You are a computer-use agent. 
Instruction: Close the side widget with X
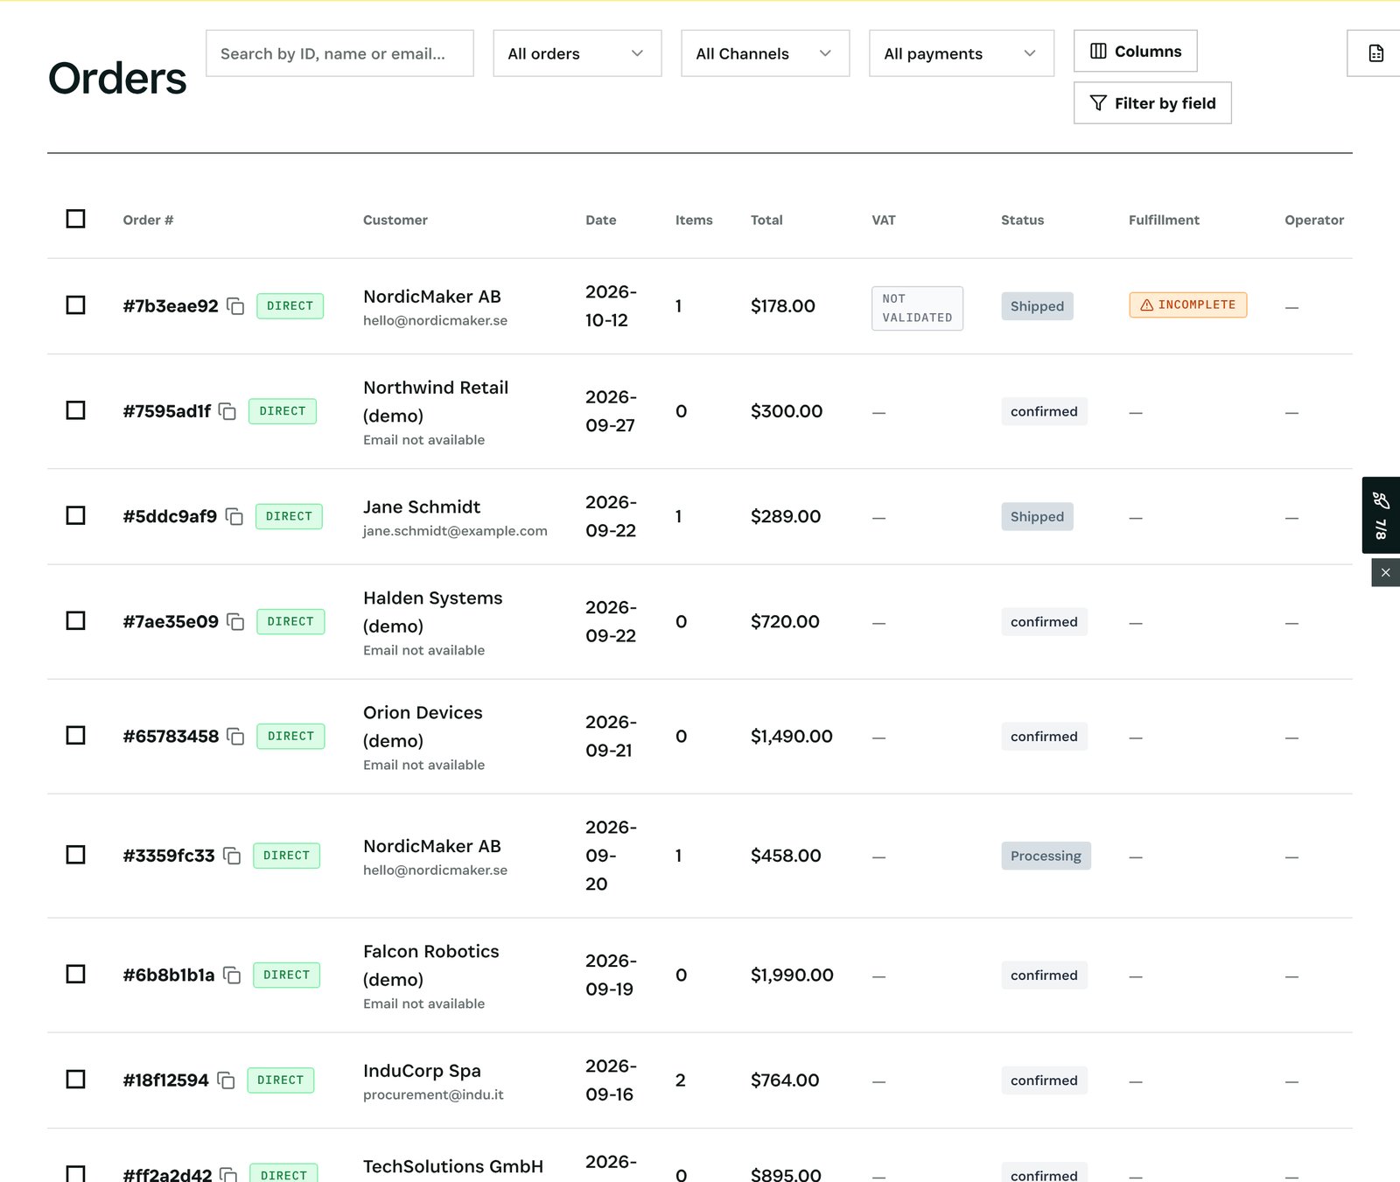click(1386, 573)
